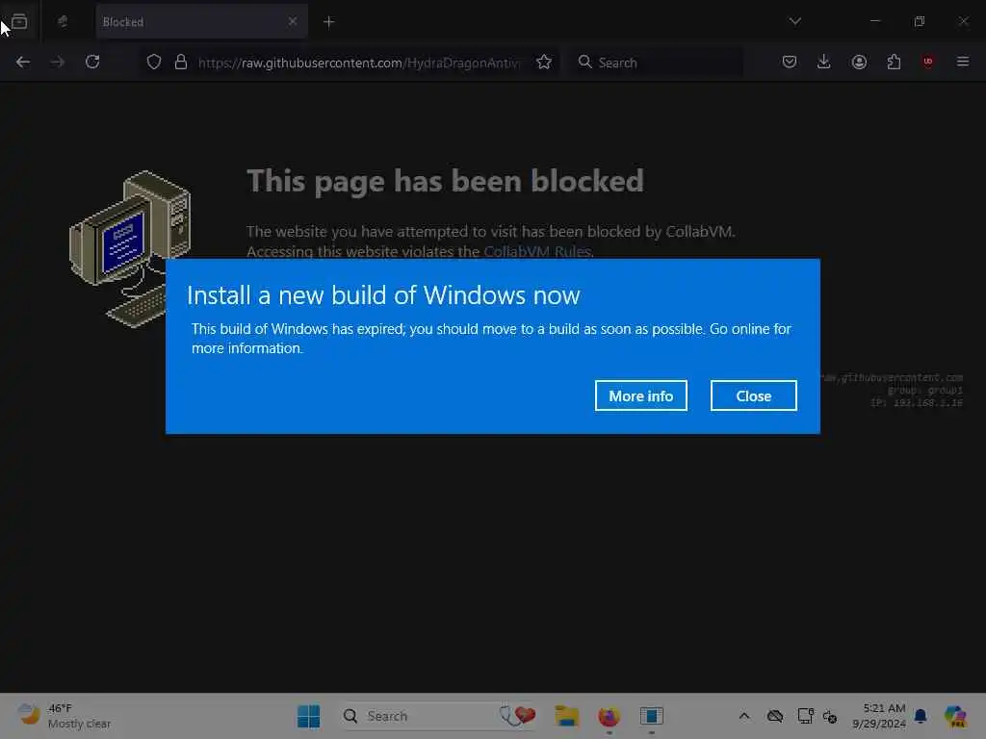Click the taskbar Search box

click(438, 716)
